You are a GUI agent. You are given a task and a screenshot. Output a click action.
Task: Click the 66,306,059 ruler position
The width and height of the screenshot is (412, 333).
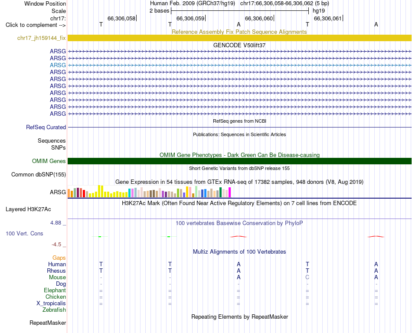[190, 18]
